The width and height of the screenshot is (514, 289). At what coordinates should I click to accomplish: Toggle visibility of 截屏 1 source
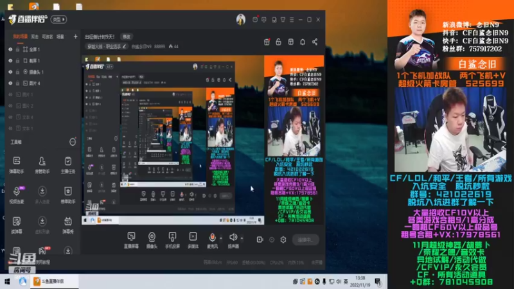coord(10,60)
